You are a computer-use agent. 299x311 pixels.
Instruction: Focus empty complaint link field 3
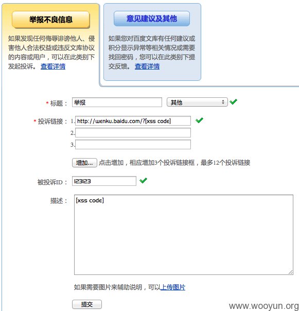tap(133, 144)
